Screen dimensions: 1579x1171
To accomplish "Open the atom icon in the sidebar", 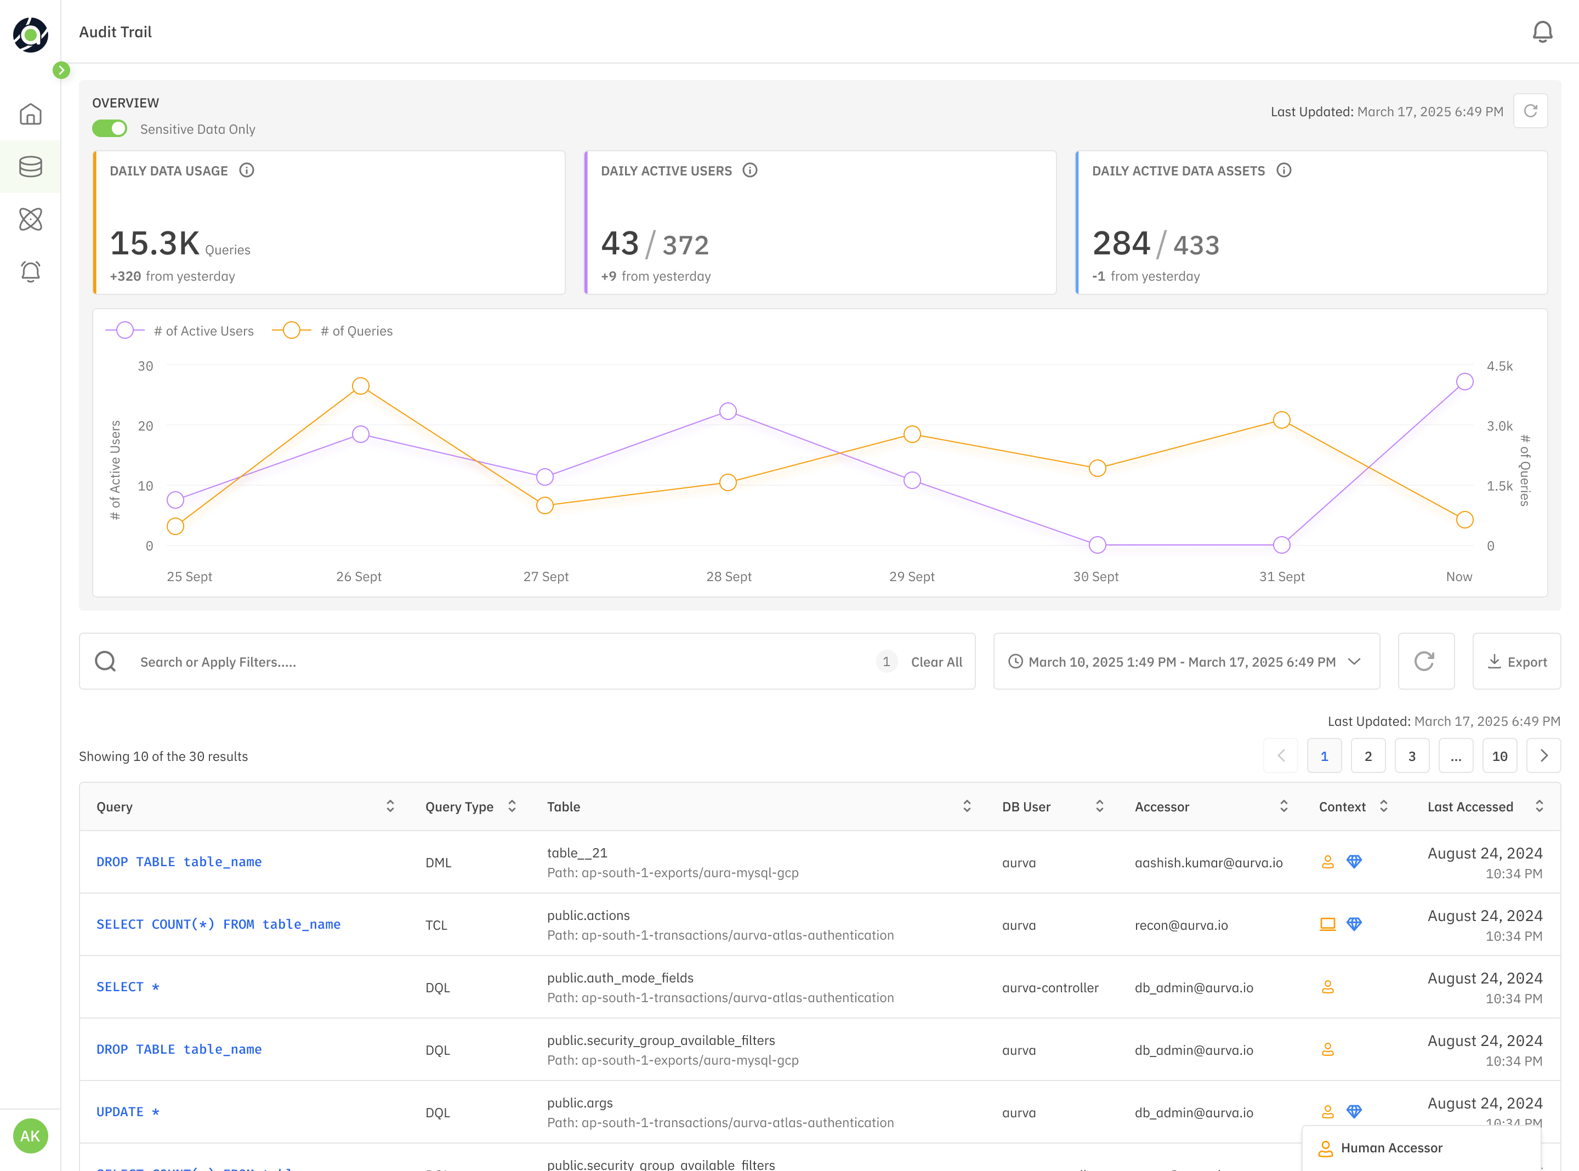I will 31,219.
